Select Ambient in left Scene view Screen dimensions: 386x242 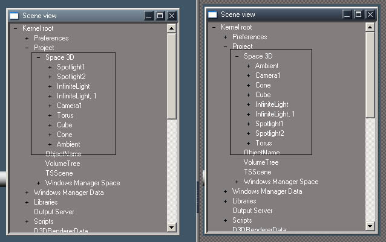[68, 144]
